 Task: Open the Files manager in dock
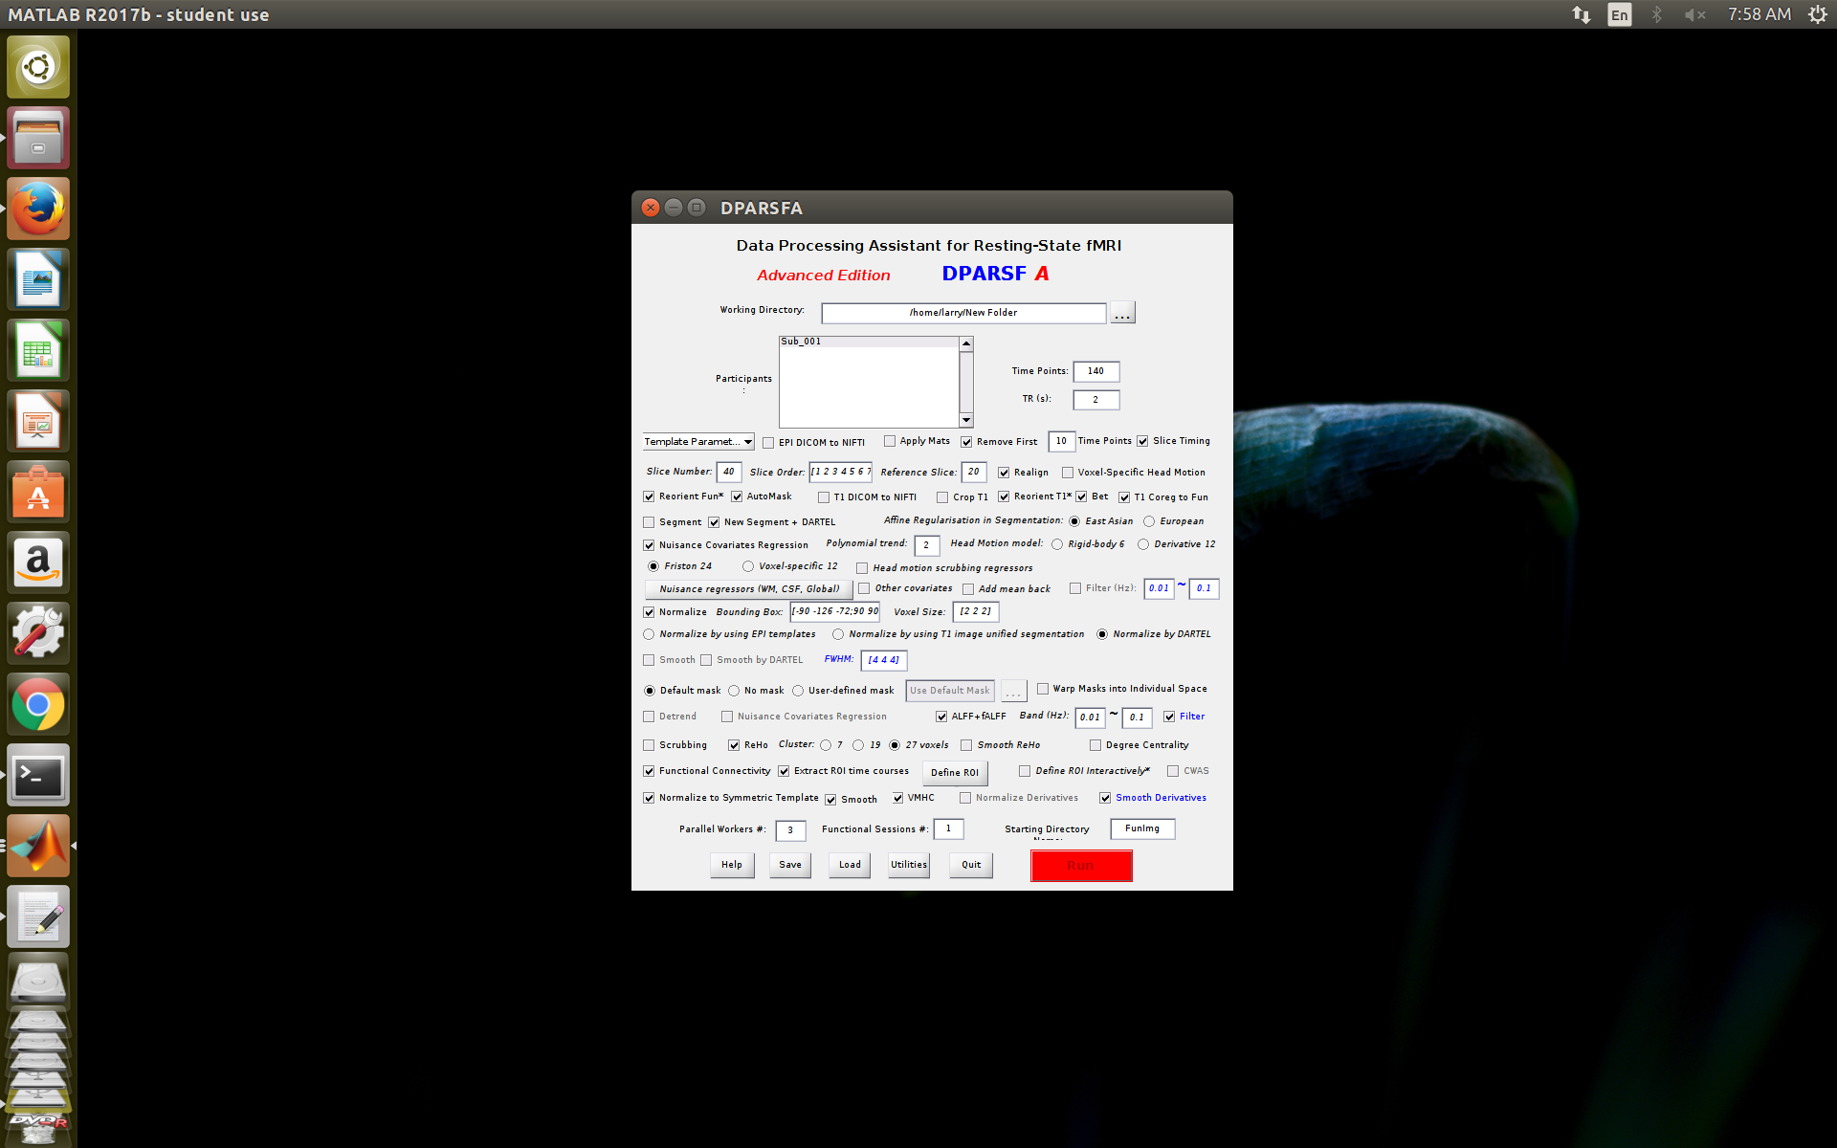coord(38,138)
